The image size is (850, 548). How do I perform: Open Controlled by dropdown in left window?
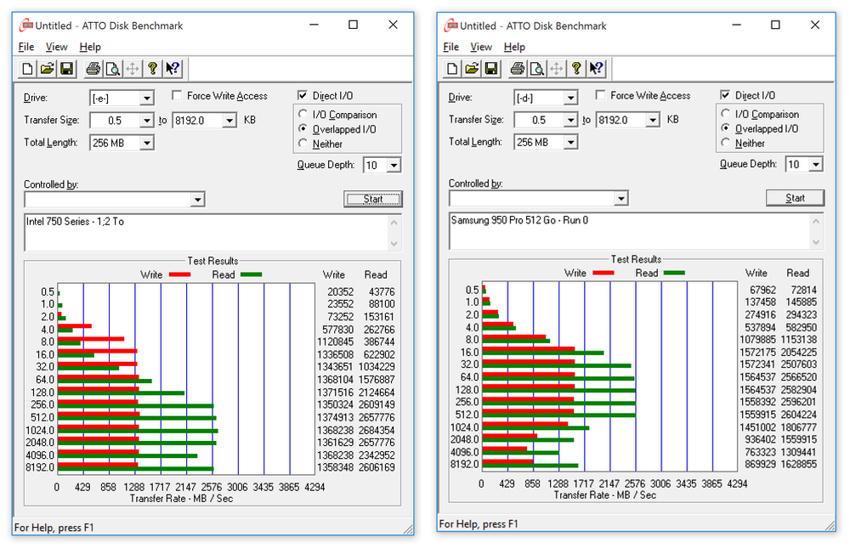197,200
